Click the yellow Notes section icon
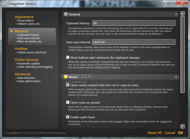The height and width of the screenshot is (139, 190). pyautogui.click(x=66, y=77)
